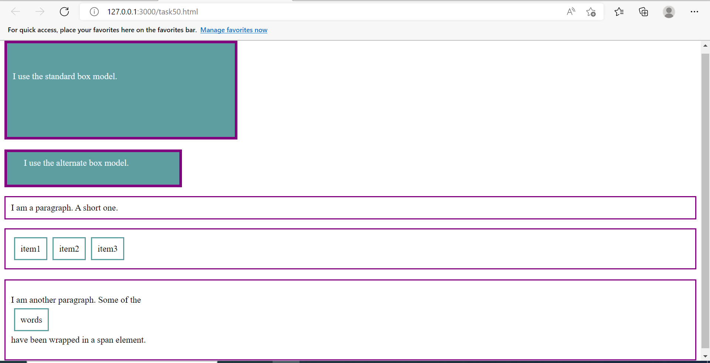The height and width of the screenshot is (363, 710).
Task: Click the Manage favorites now link
Action: coord(234,30)
